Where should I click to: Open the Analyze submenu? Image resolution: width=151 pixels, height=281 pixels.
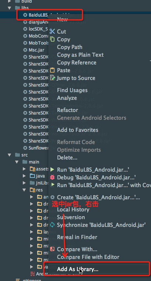[x=67, y=98]
